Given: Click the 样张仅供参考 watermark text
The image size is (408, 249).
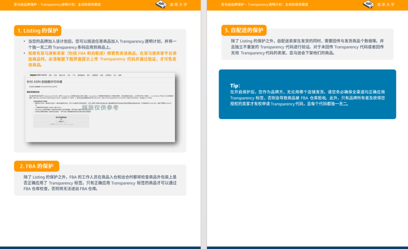Looking at the screenshot, I should pos(103,108).
